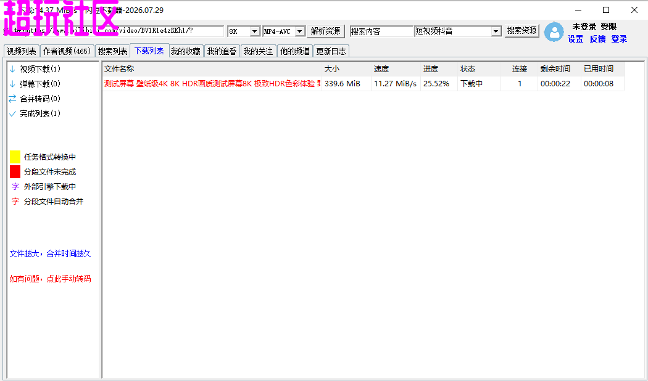Open the 设置 settings link
The image size is (648, 381).
click(575, 39)
